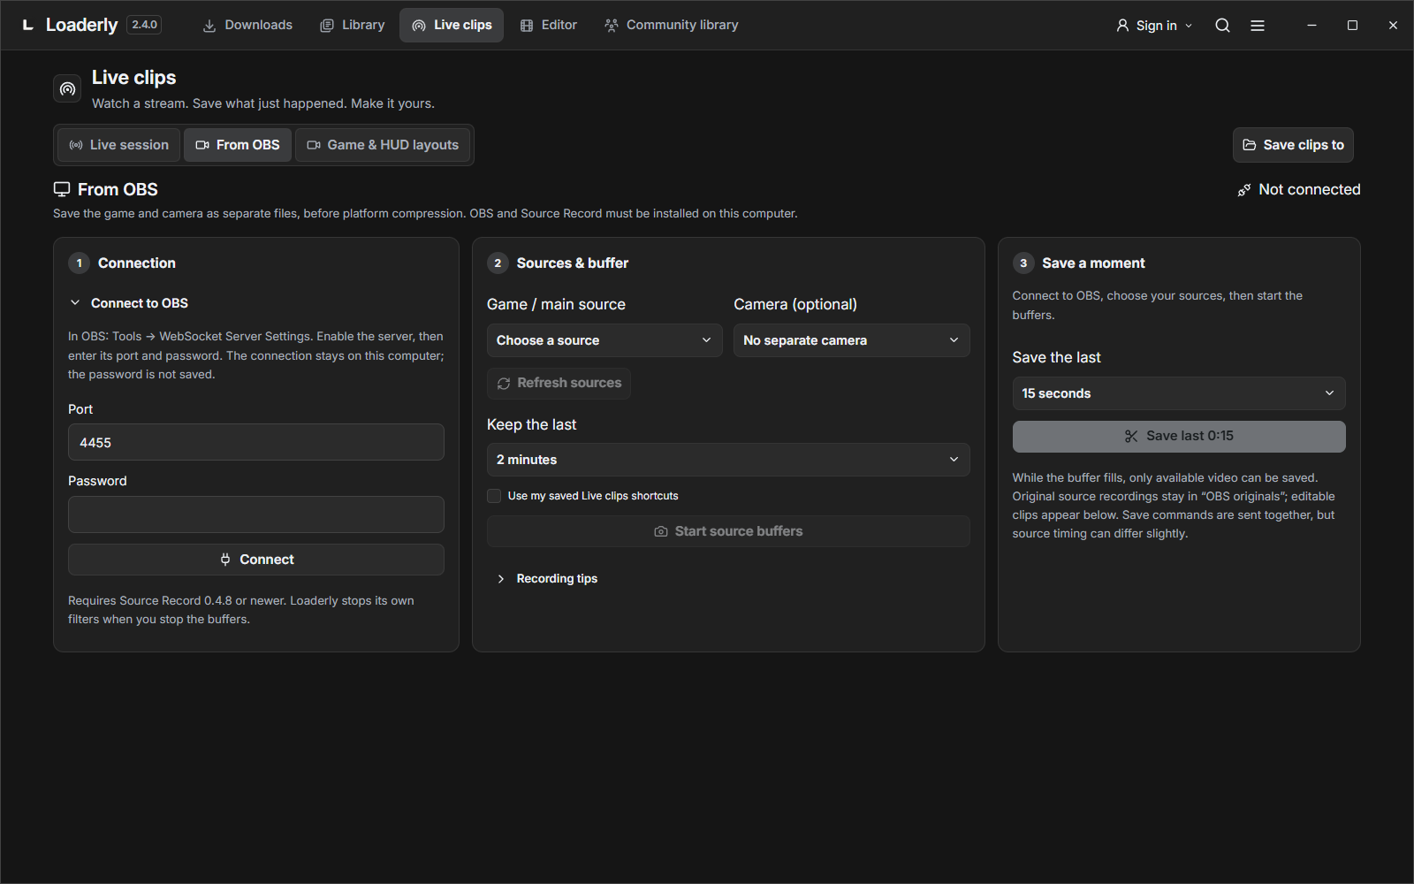This screenshot has height=884, width=1414.
Task: Go to Community library
Action: [672, 25]
